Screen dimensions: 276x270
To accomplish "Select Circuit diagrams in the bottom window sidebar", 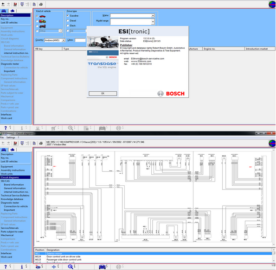I will pyautogui.click(x=15, y=177).
